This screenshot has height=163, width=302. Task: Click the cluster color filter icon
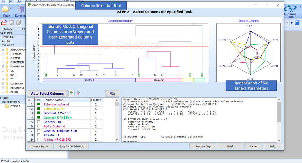(79, 93)
